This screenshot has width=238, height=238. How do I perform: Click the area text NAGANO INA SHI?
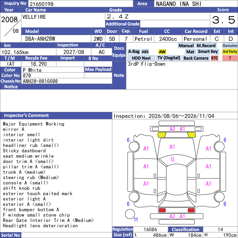point(179,4)
